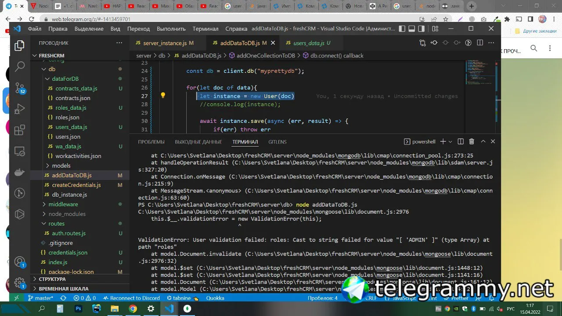562x316 pixels.
Task: Click the master branch in the status bar
Action: (x=41, y=298)
